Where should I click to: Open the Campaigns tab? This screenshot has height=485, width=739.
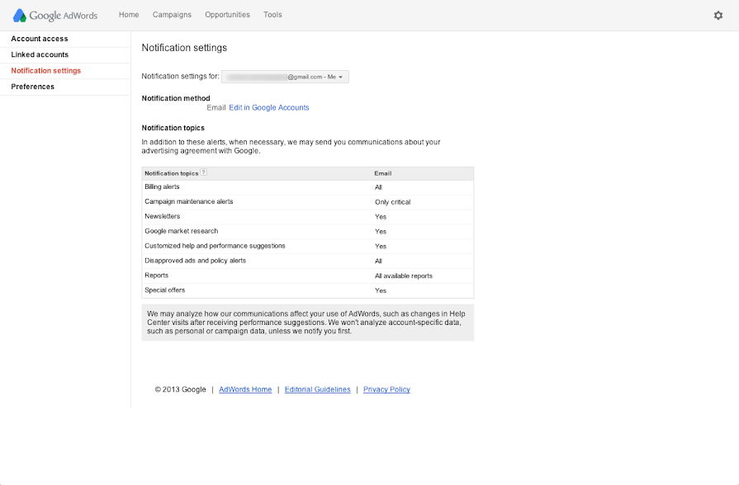(x=172, y=15)
